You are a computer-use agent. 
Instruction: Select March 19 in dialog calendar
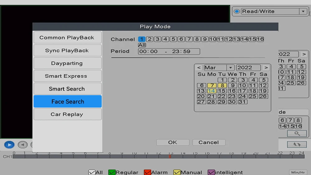pos(263,91)
